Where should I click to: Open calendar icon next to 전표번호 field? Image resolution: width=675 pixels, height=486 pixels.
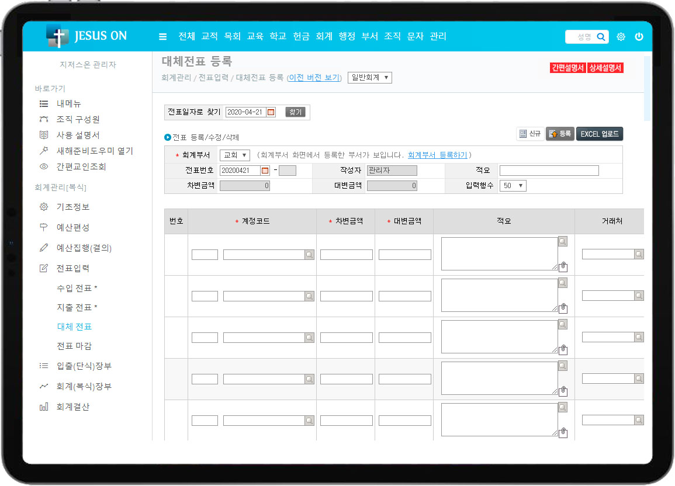coord(265,171)
